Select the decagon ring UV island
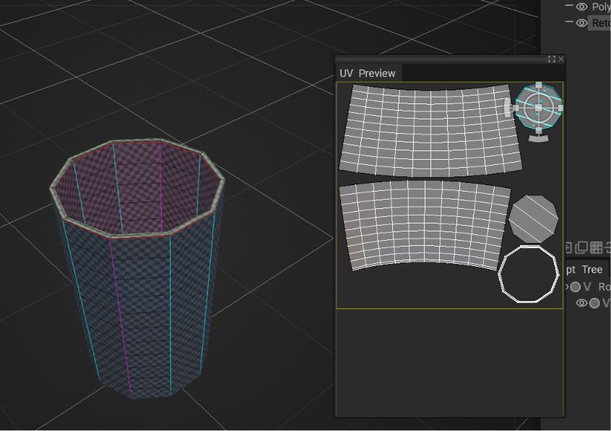The image size is (611, 431). click(x=529, y=274)
